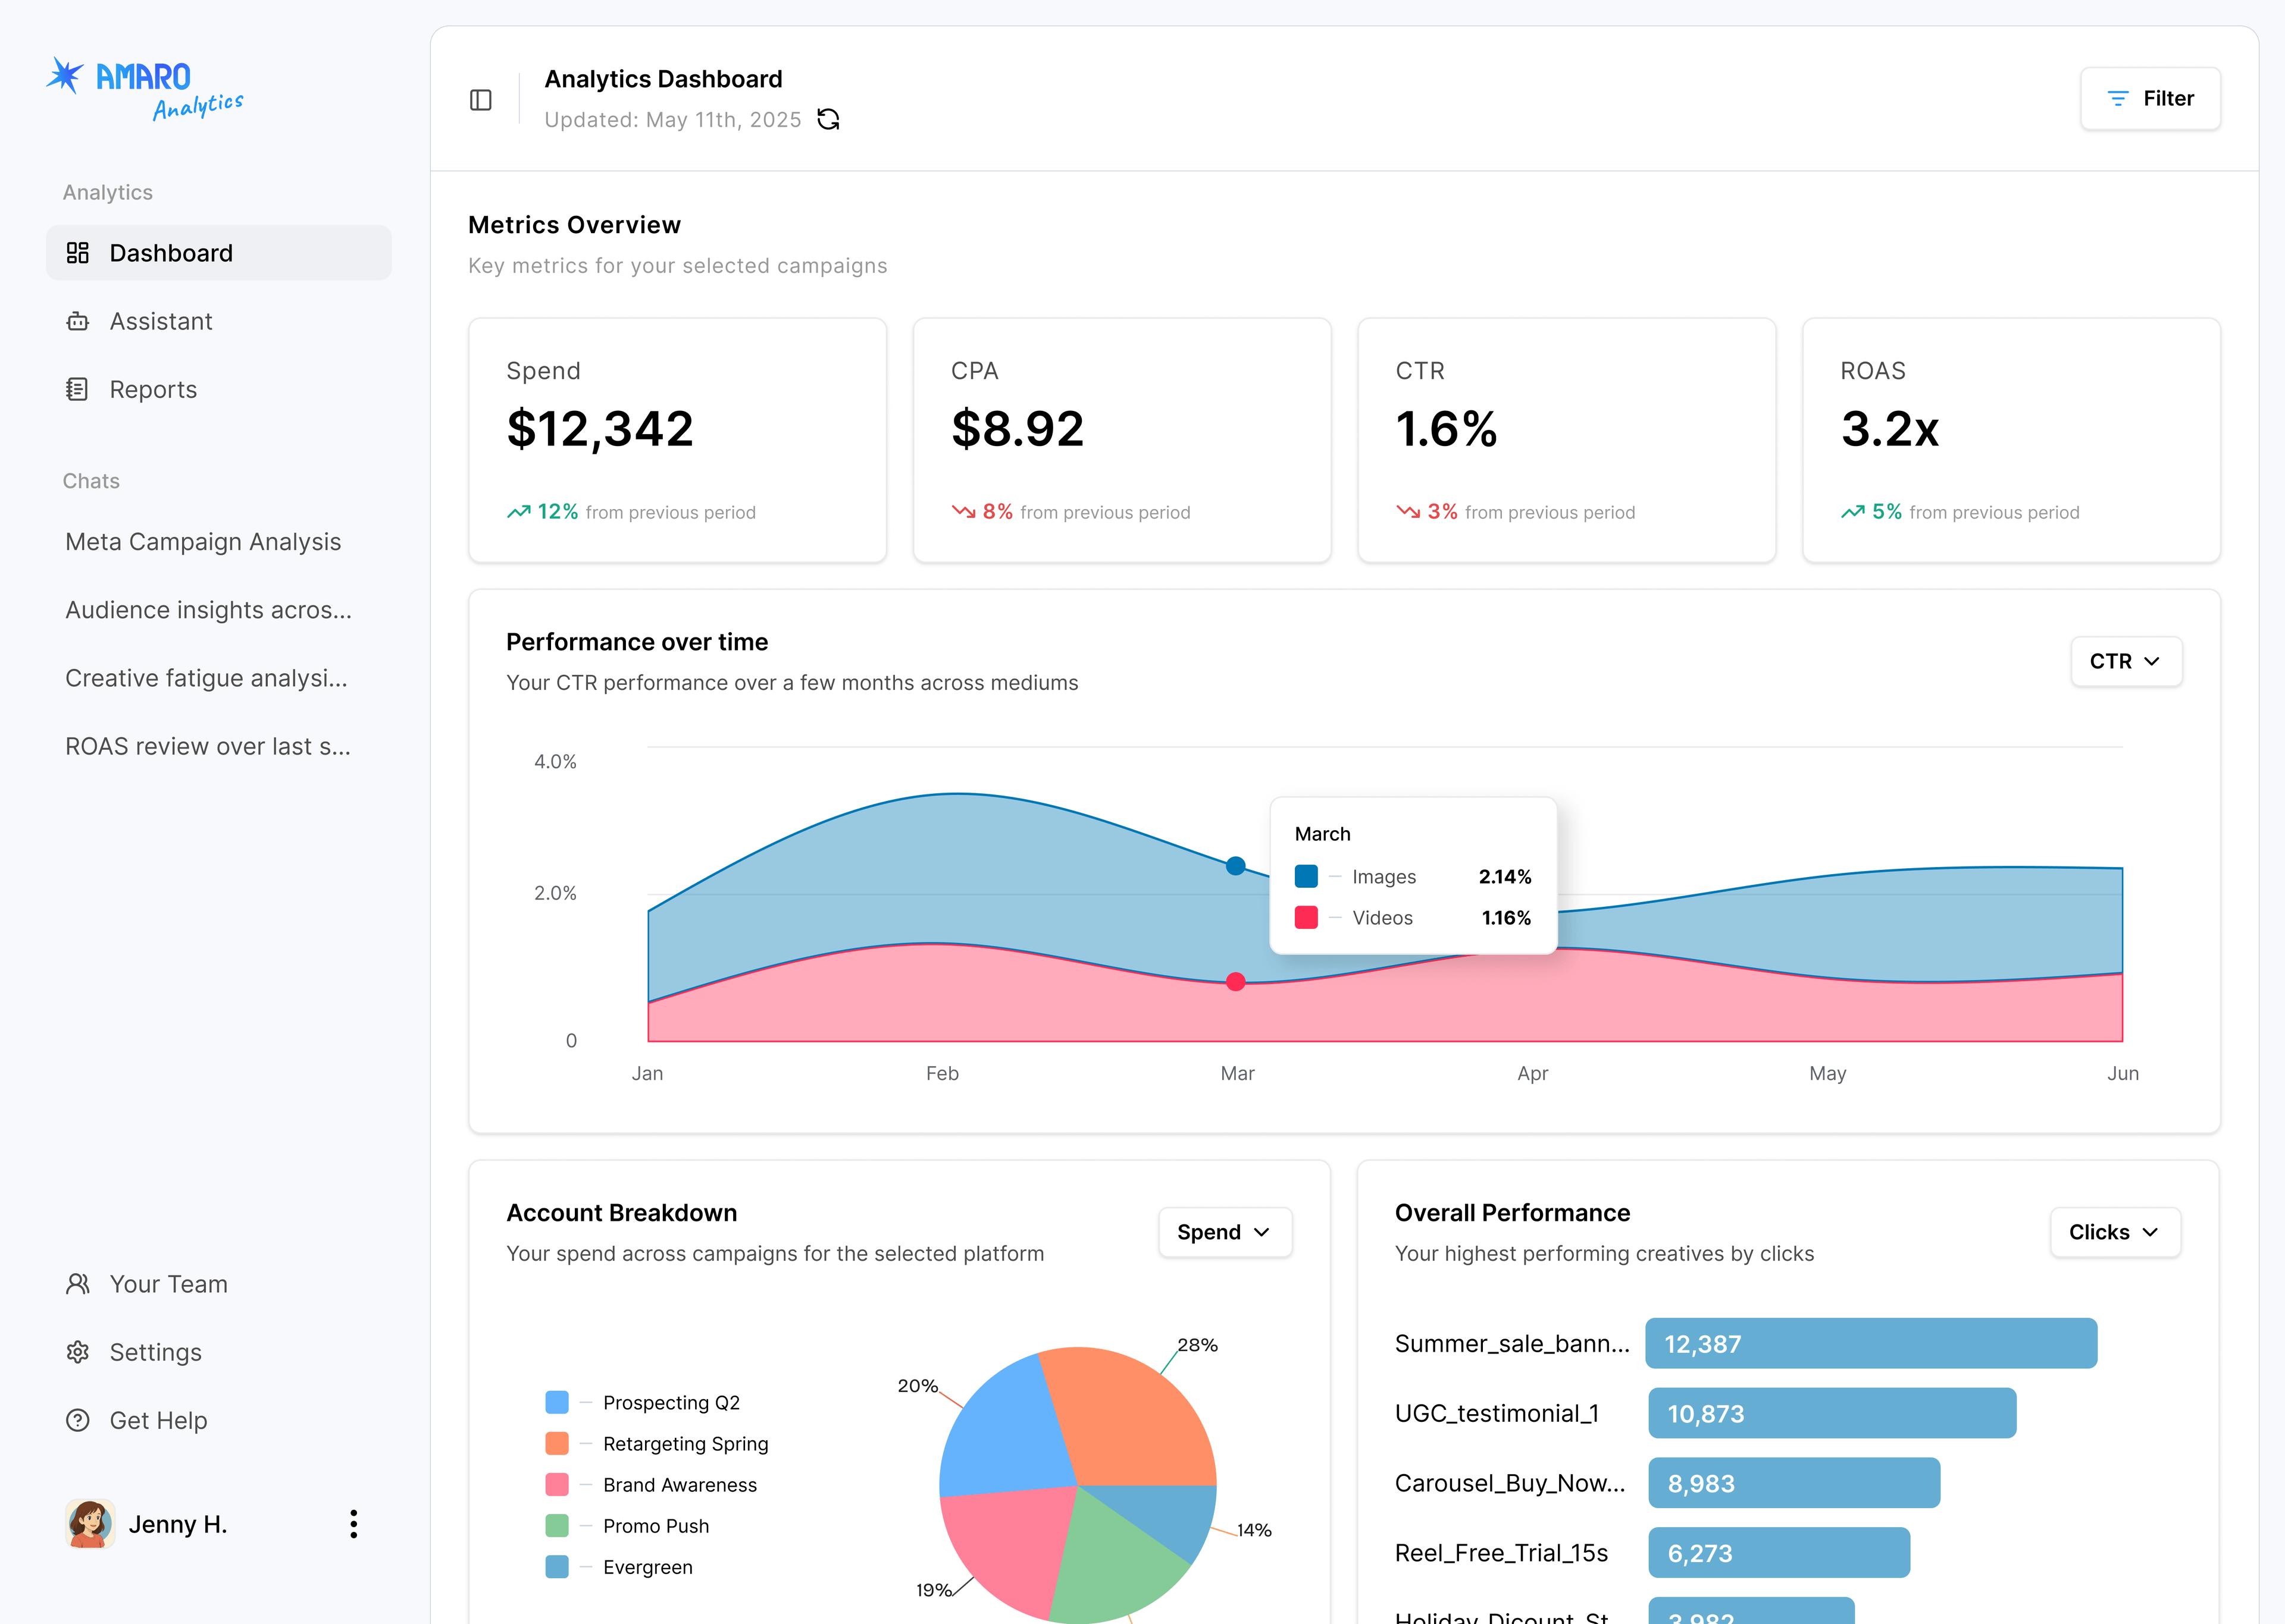2285x1624 pixels.
Task: Go to Dashboard in sidebar
Action: coord(218,253)
